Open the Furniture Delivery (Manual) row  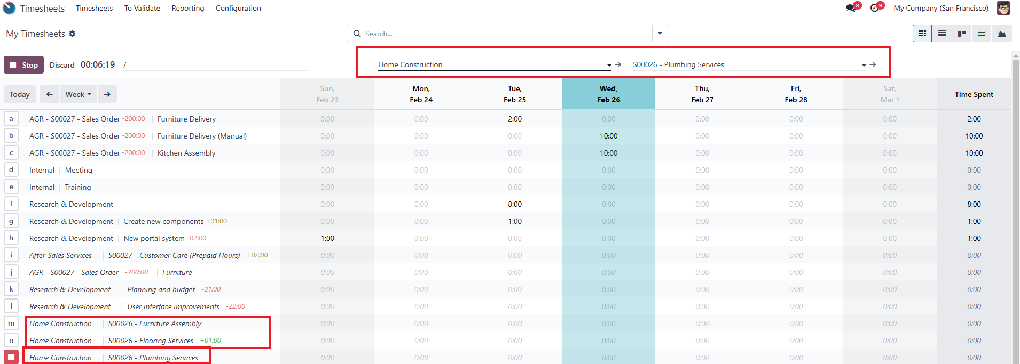(202, 136)
